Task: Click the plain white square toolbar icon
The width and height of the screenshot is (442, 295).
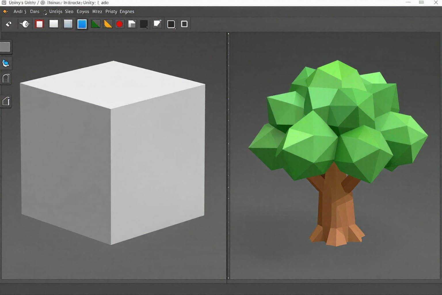Action: (x=54, y=24)
